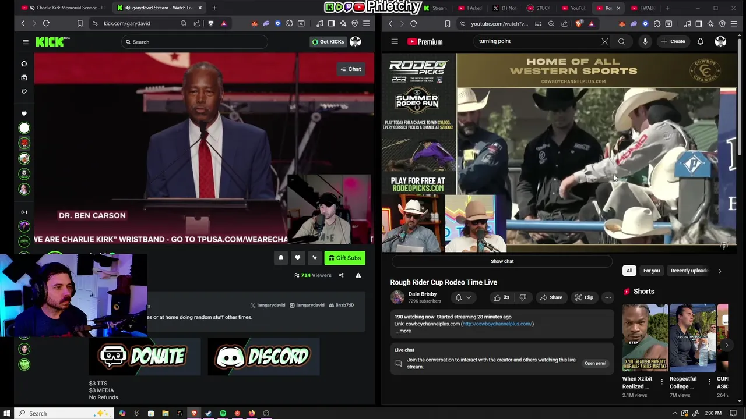Screen dimensions: 746x419
Task: Open Brave Shields on kick.com
Action: (210, 23)
